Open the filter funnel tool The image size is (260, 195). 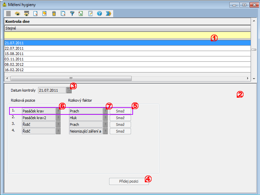pyautogui.click(x=72, y=14)
